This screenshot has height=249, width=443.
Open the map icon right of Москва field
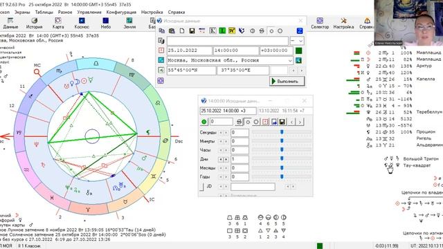(298, 60)
